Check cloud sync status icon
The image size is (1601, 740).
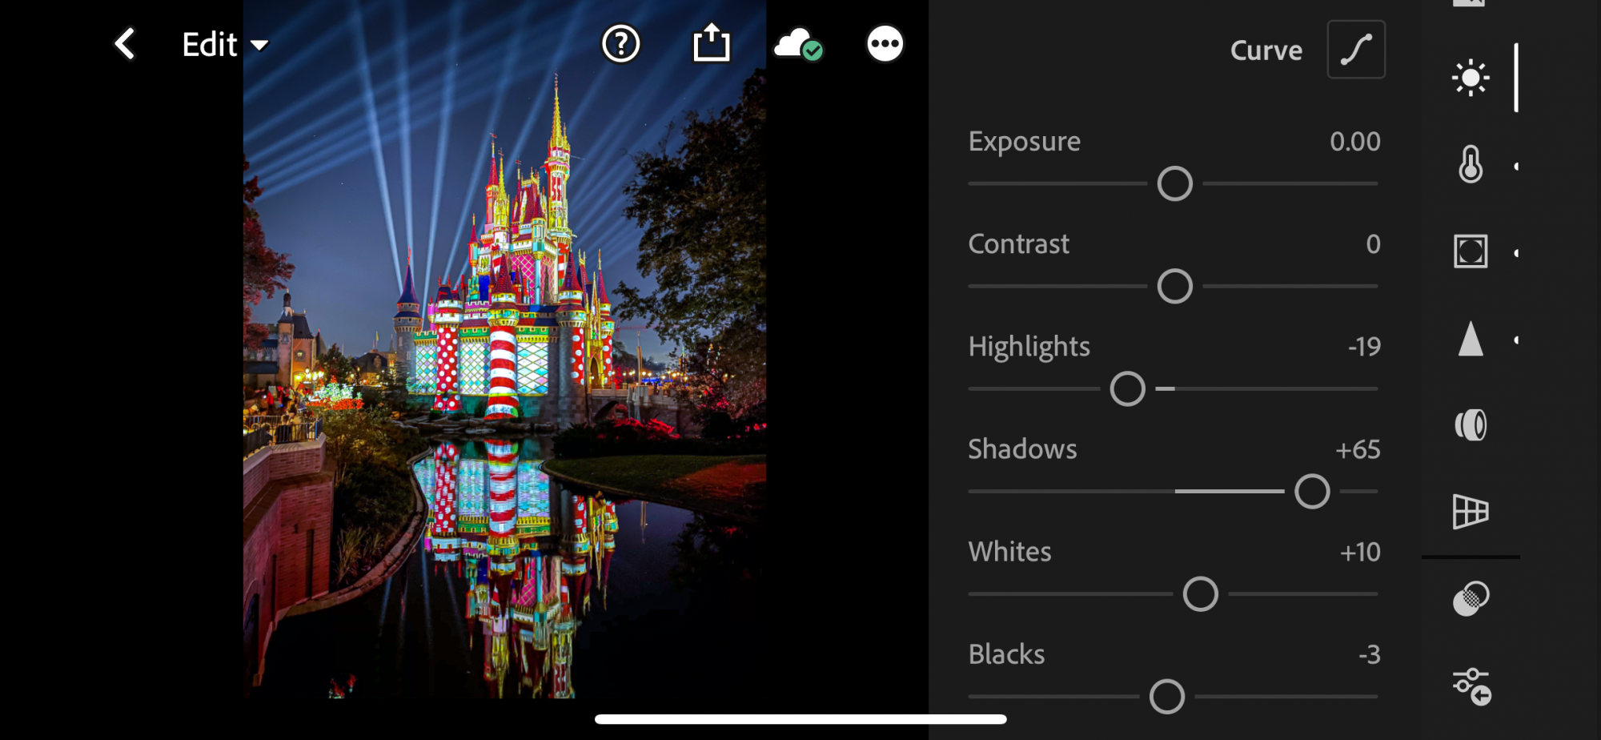click(x=798, y=45)
